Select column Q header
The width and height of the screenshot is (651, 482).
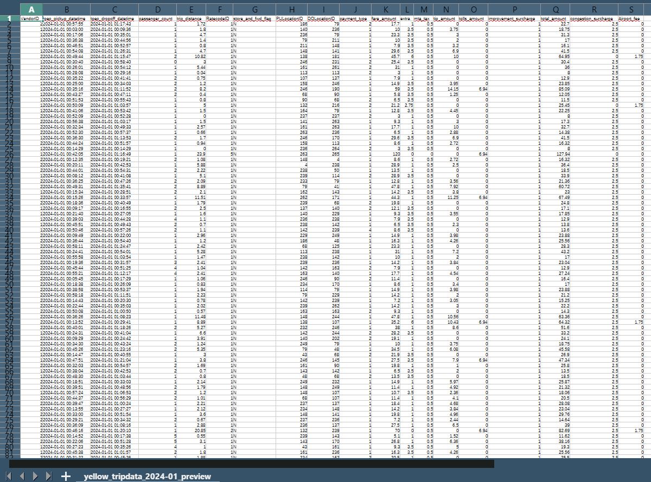(x=556, y=9)
